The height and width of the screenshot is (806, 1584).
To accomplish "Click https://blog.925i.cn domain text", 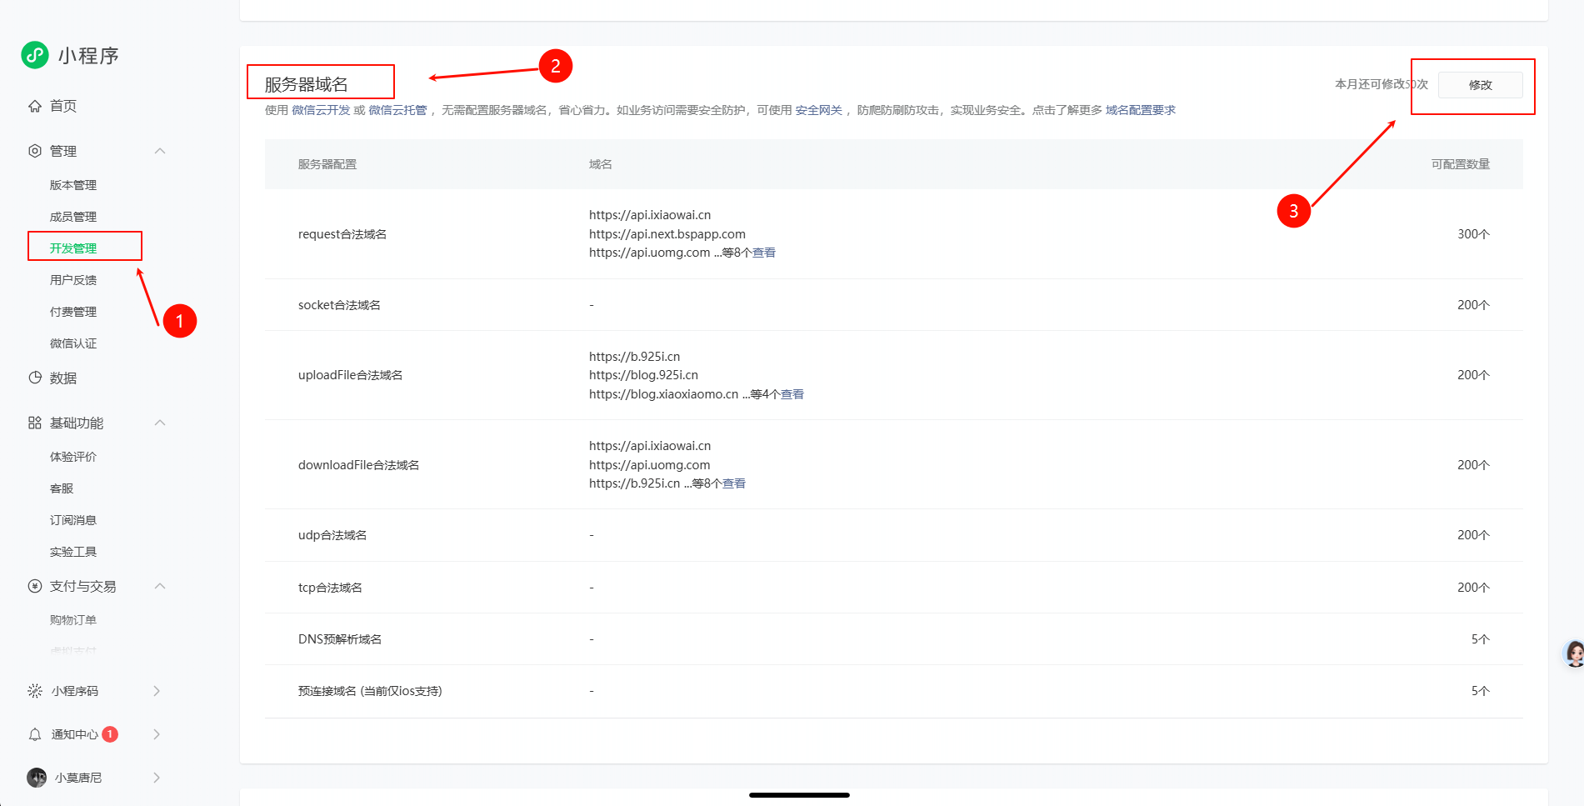I will click(x=643, y=375).
